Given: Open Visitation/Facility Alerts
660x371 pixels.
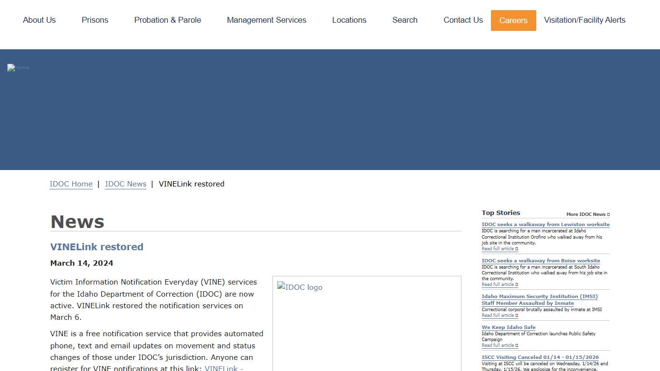Looking at the screenshot, I should pyautogui.click(x=584, y=20).
